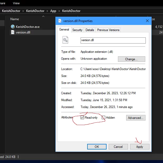Viewport: 163px width, 163px height.
Task: Click the sort arrow above Name column
Action: point(43,16)
